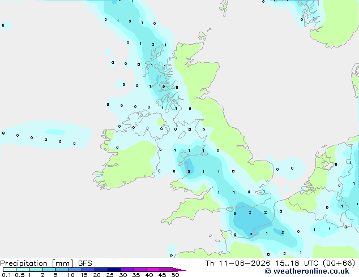The width and height of the screenshot is (359, 277).
Task: Select the 35–40 mm legend swatch
Action: pyautogui.click(x=140, y=270)
